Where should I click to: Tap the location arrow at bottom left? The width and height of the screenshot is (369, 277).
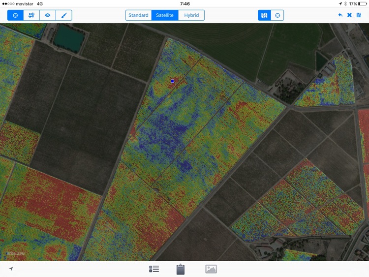coord(11,269)
